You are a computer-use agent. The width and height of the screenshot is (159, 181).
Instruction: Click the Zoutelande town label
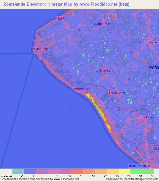click(82, 89)
